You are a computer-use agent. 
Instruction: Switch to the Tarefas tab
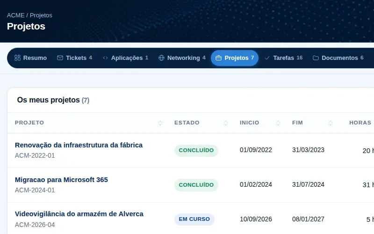(284, 58)
